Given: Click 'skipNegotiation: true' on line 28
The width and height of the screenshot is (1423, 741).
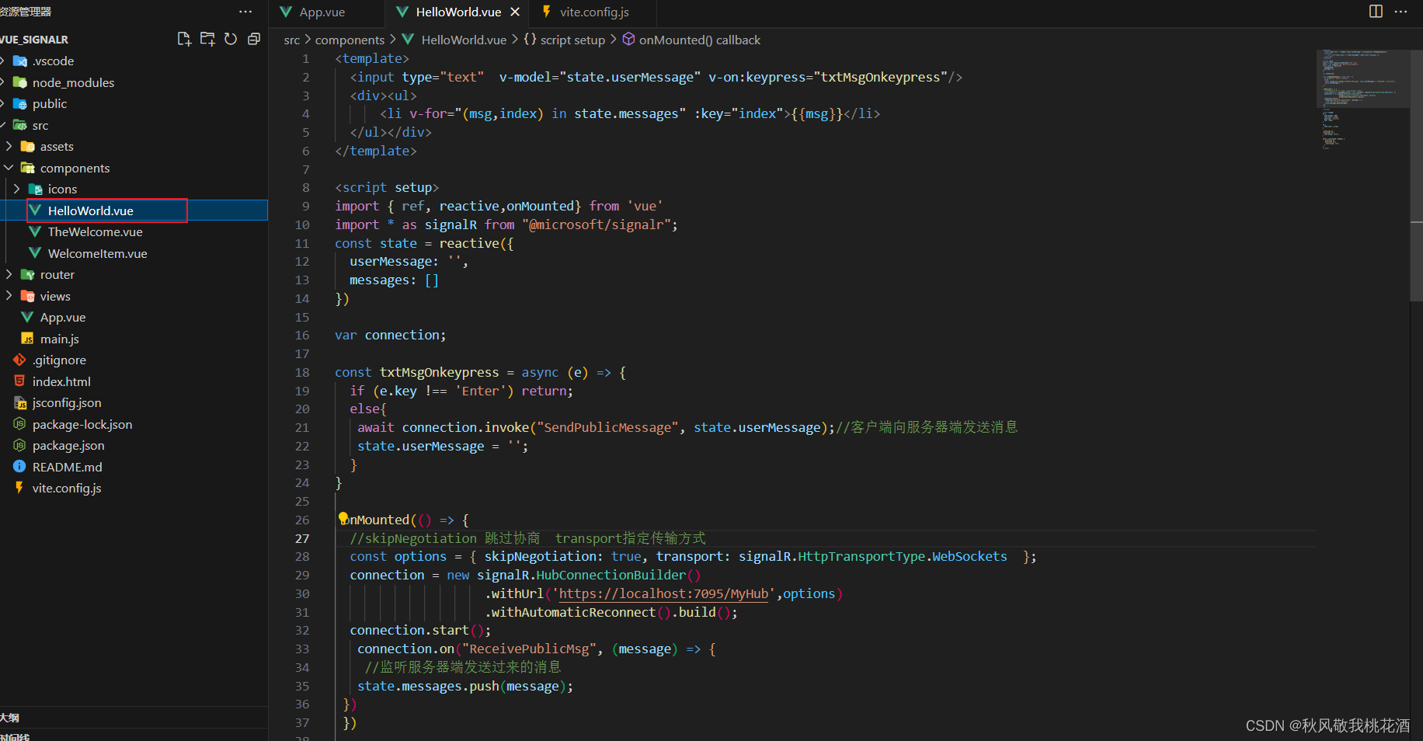Looking at the screenshot, I should pos(563,556).
